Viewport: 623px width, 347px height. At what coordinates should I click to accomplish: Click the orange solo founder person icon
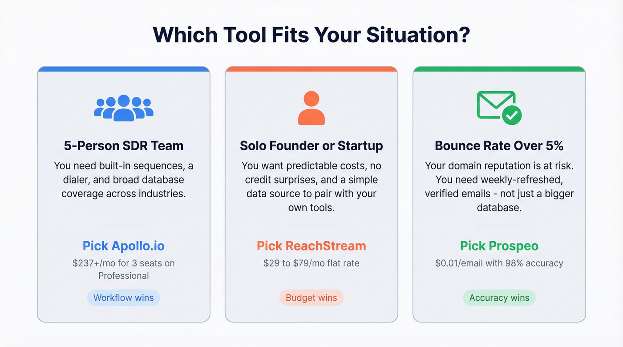click(x=311, y=108)
